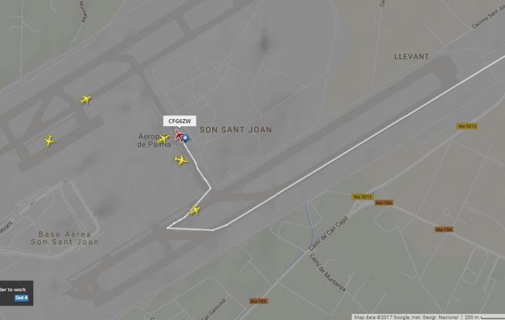Click the Ma-19A badge at far right
The image size is (505, 320).
[x=444, y=229]
